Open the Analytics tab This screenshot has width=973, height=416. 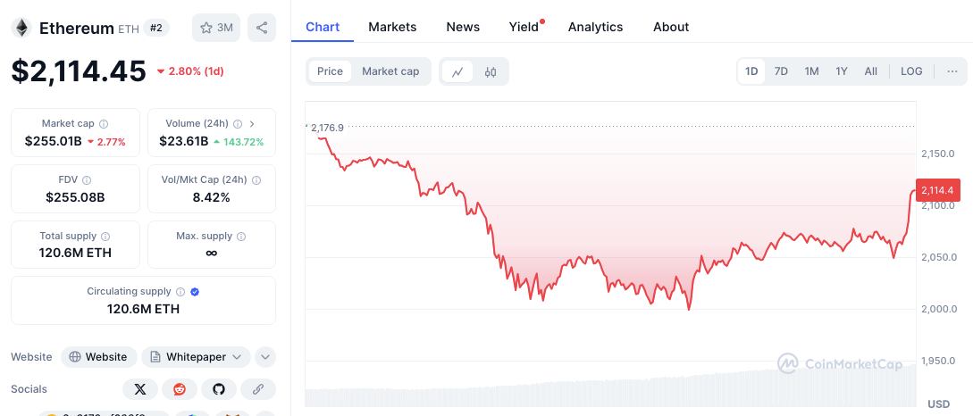coord(595,27)
